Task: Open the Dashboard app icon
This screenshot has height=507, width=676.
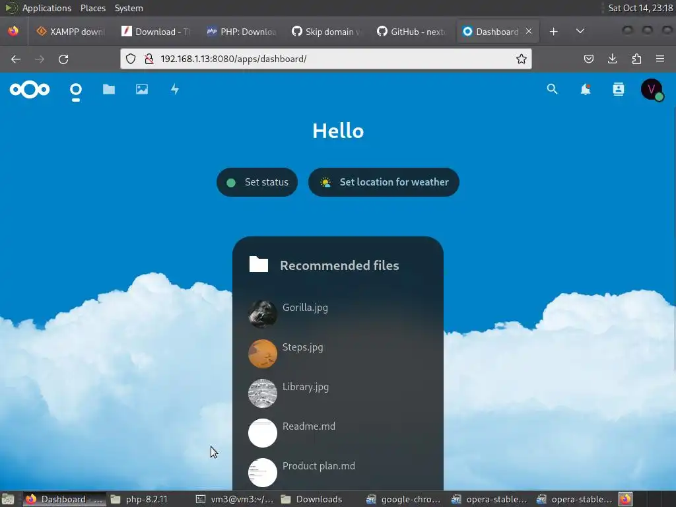Action: [76, 90]
